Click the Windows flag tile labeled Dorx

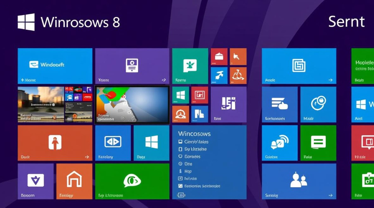point(151,143)
